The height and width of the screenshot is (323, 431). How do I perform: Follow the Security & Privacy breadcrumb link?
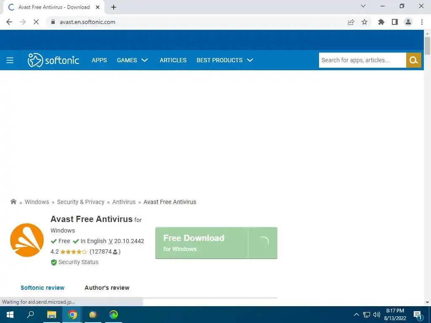coord(80,202)
